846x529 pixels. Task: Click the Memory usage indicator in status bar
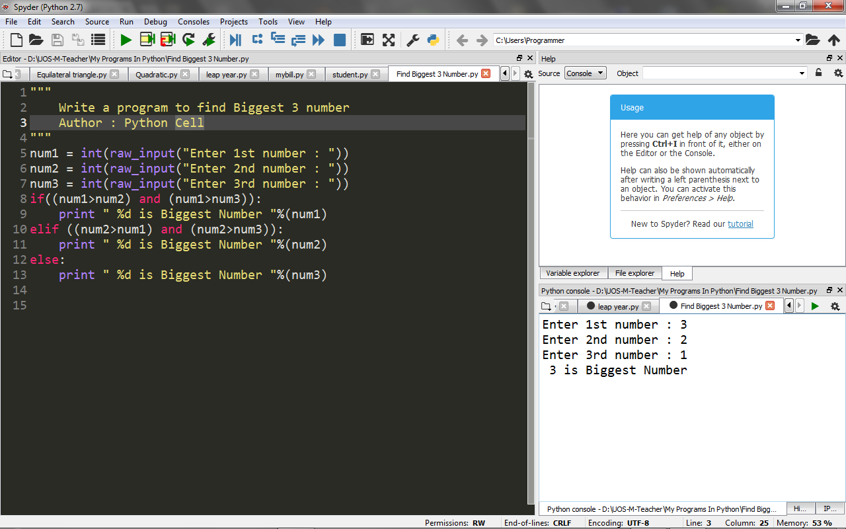click(x=805, y=522)
